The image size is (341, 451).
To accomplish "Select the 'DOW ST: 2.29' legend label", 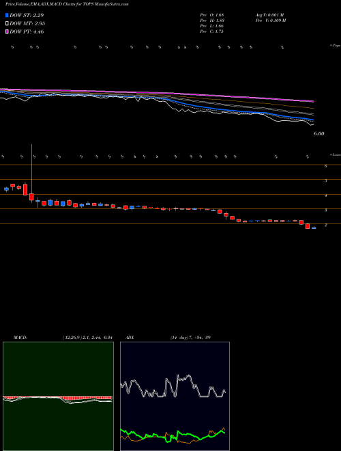I will tap(27, 15).
